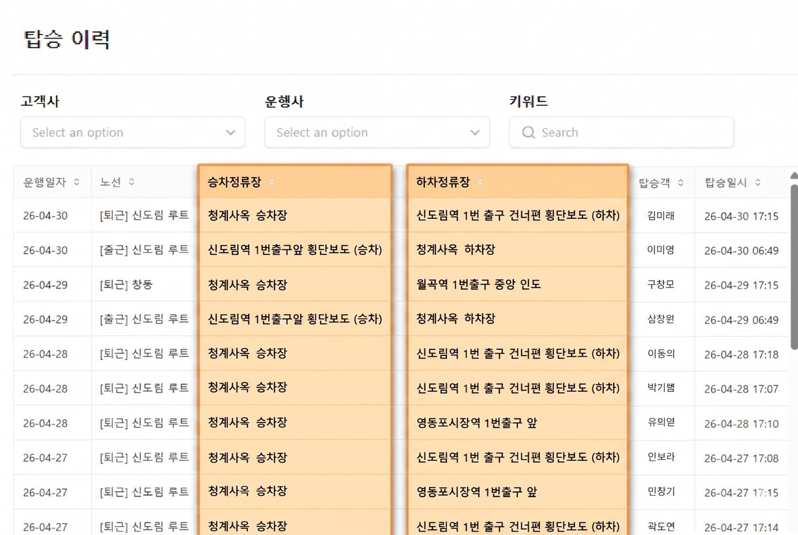The height and width of the screenshot is (535, 798).
Task: Click the 26-04-28 17:10 timestamp cell
Action: coord(741,424)
